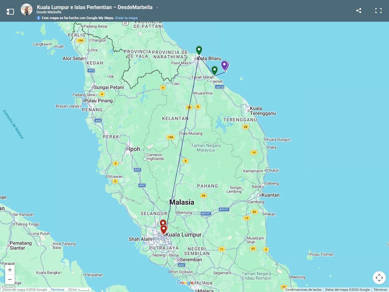Click the route 194 shield in Perlis
The image size is (389, 292).
pos(81,41)
